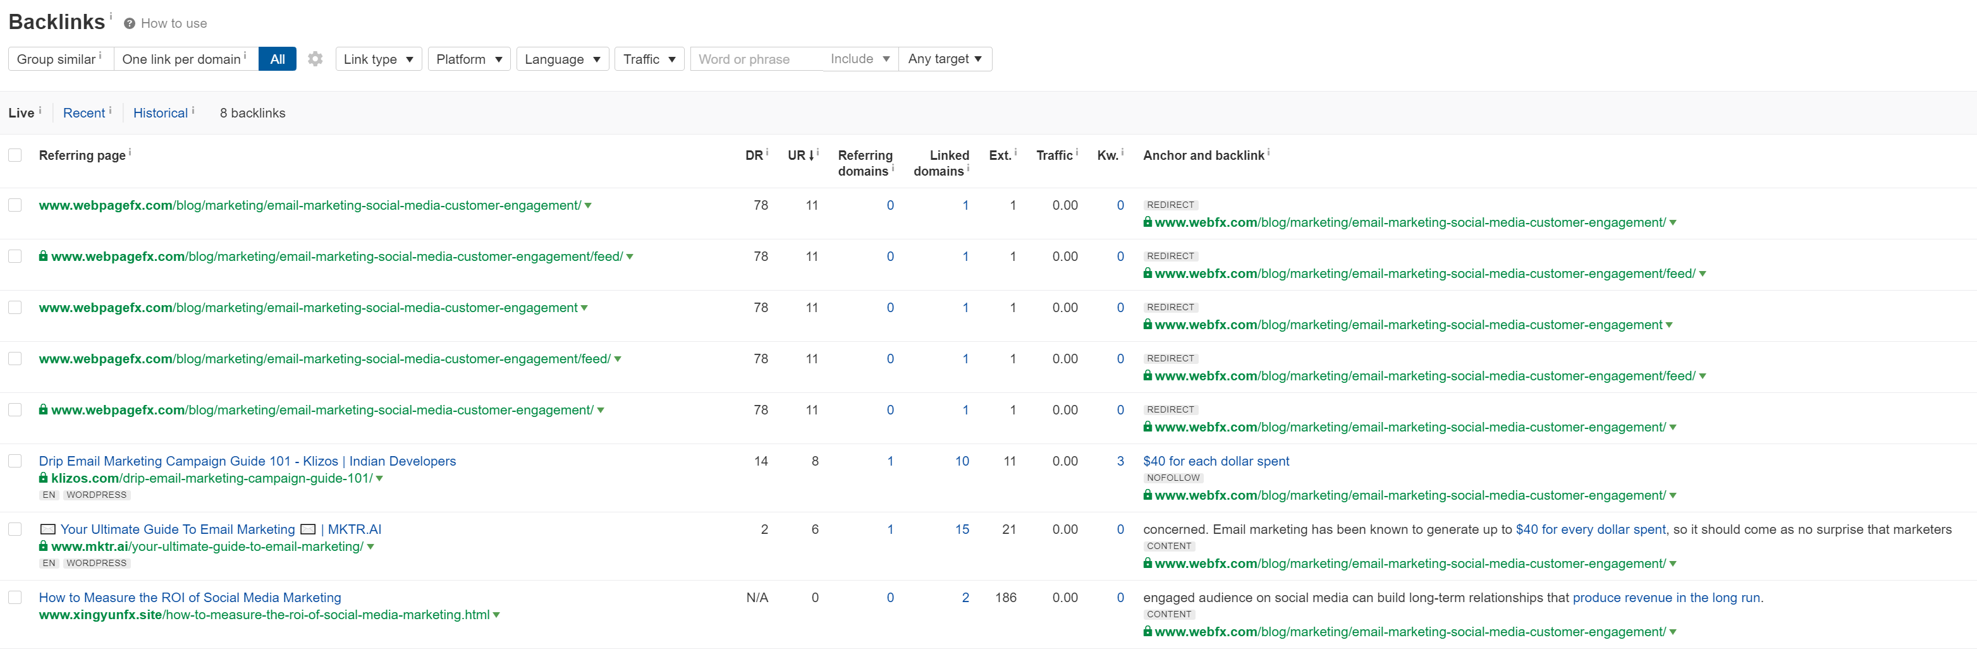
Task: Switch to the Recent tab
Action: [x=83, y=114]
